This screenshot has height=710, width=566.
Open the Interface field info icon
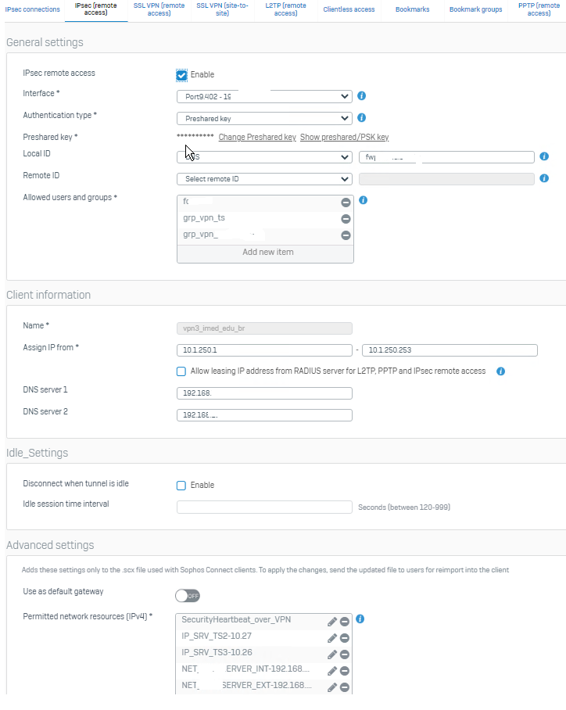[x=361, y=96]
